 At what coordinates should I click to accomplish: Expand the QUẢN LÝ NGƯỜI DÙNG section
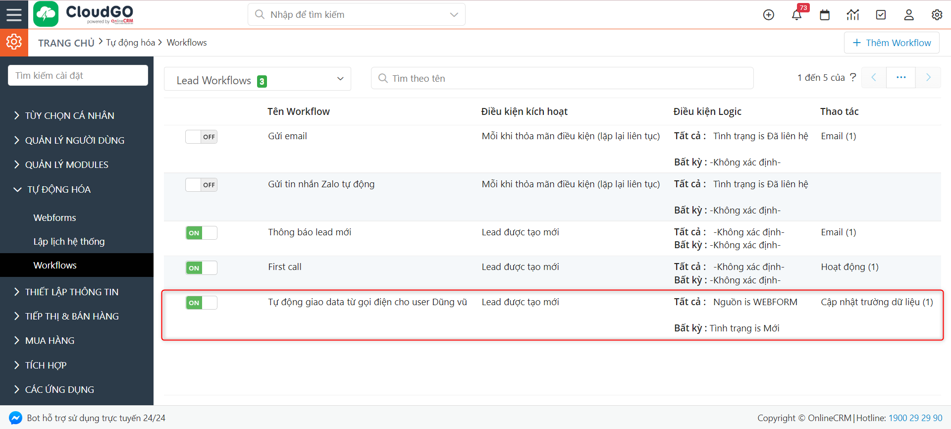(74, 140)
